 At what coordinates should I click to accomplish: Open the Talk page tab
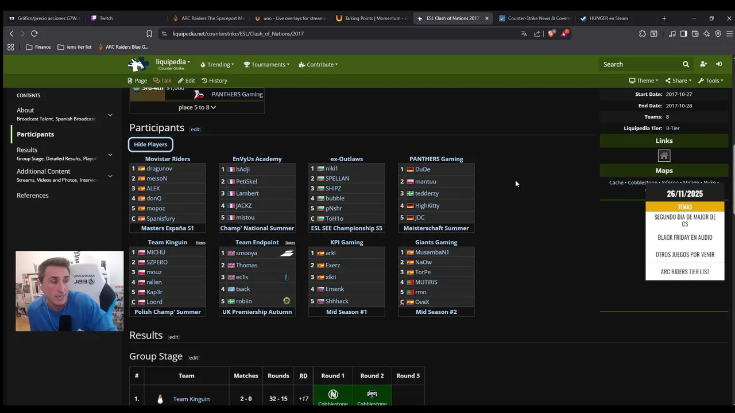(163, 81)
